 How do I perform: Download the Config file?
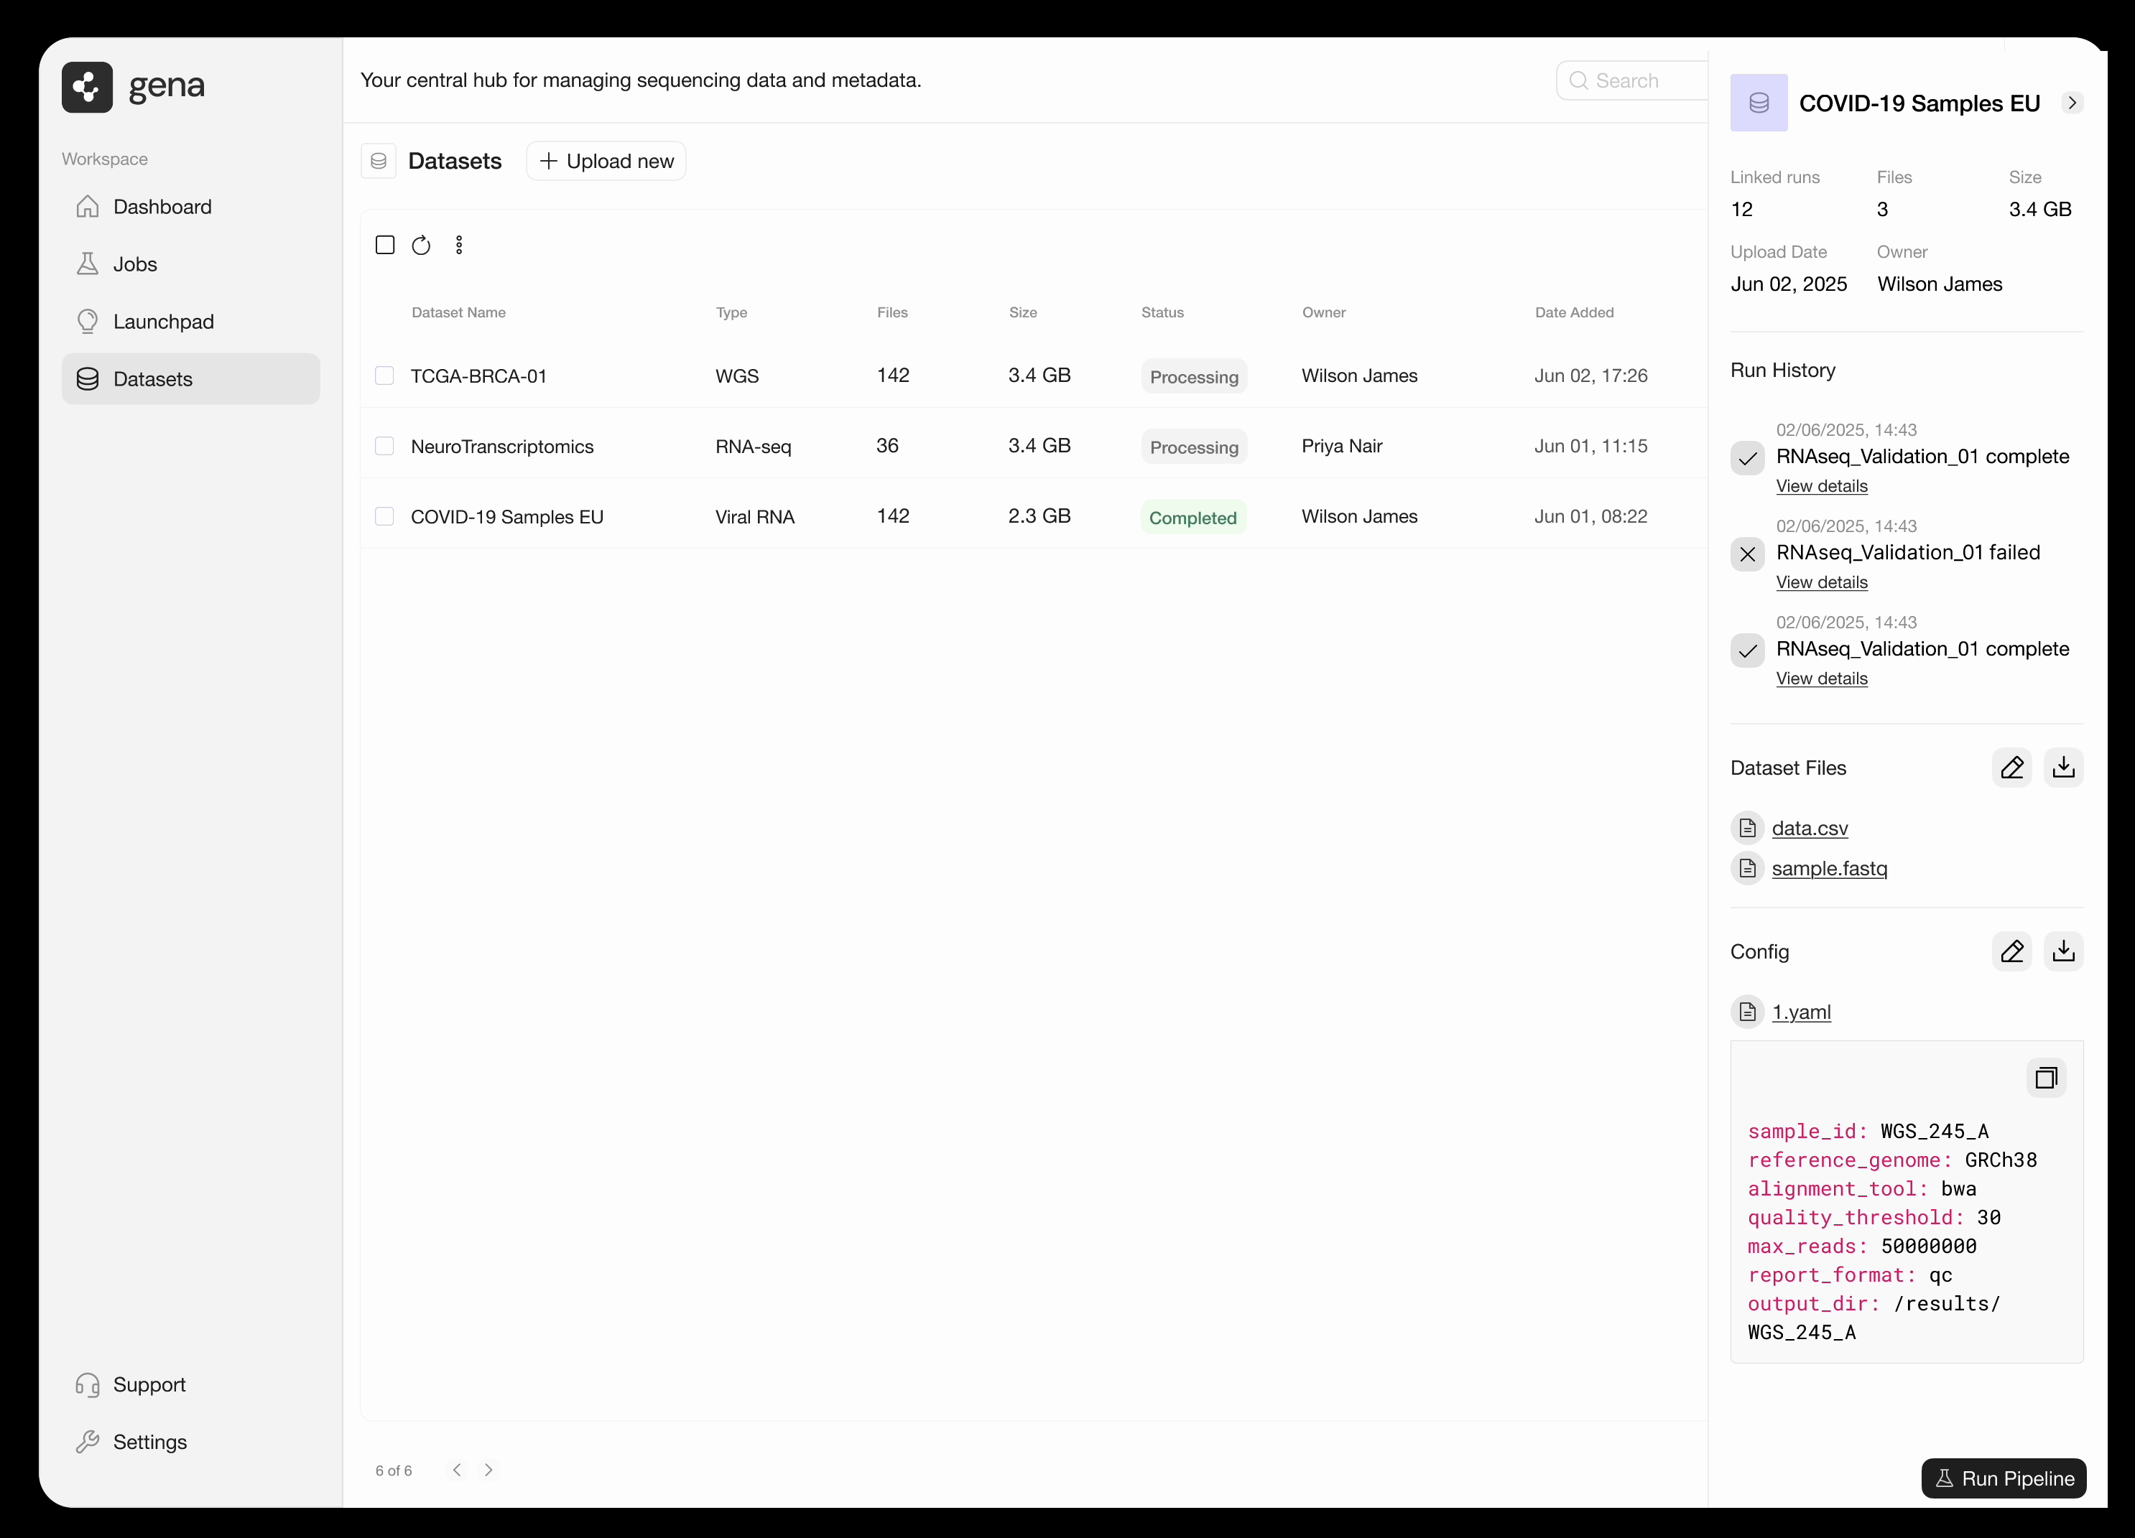[x=2063, y=952]
